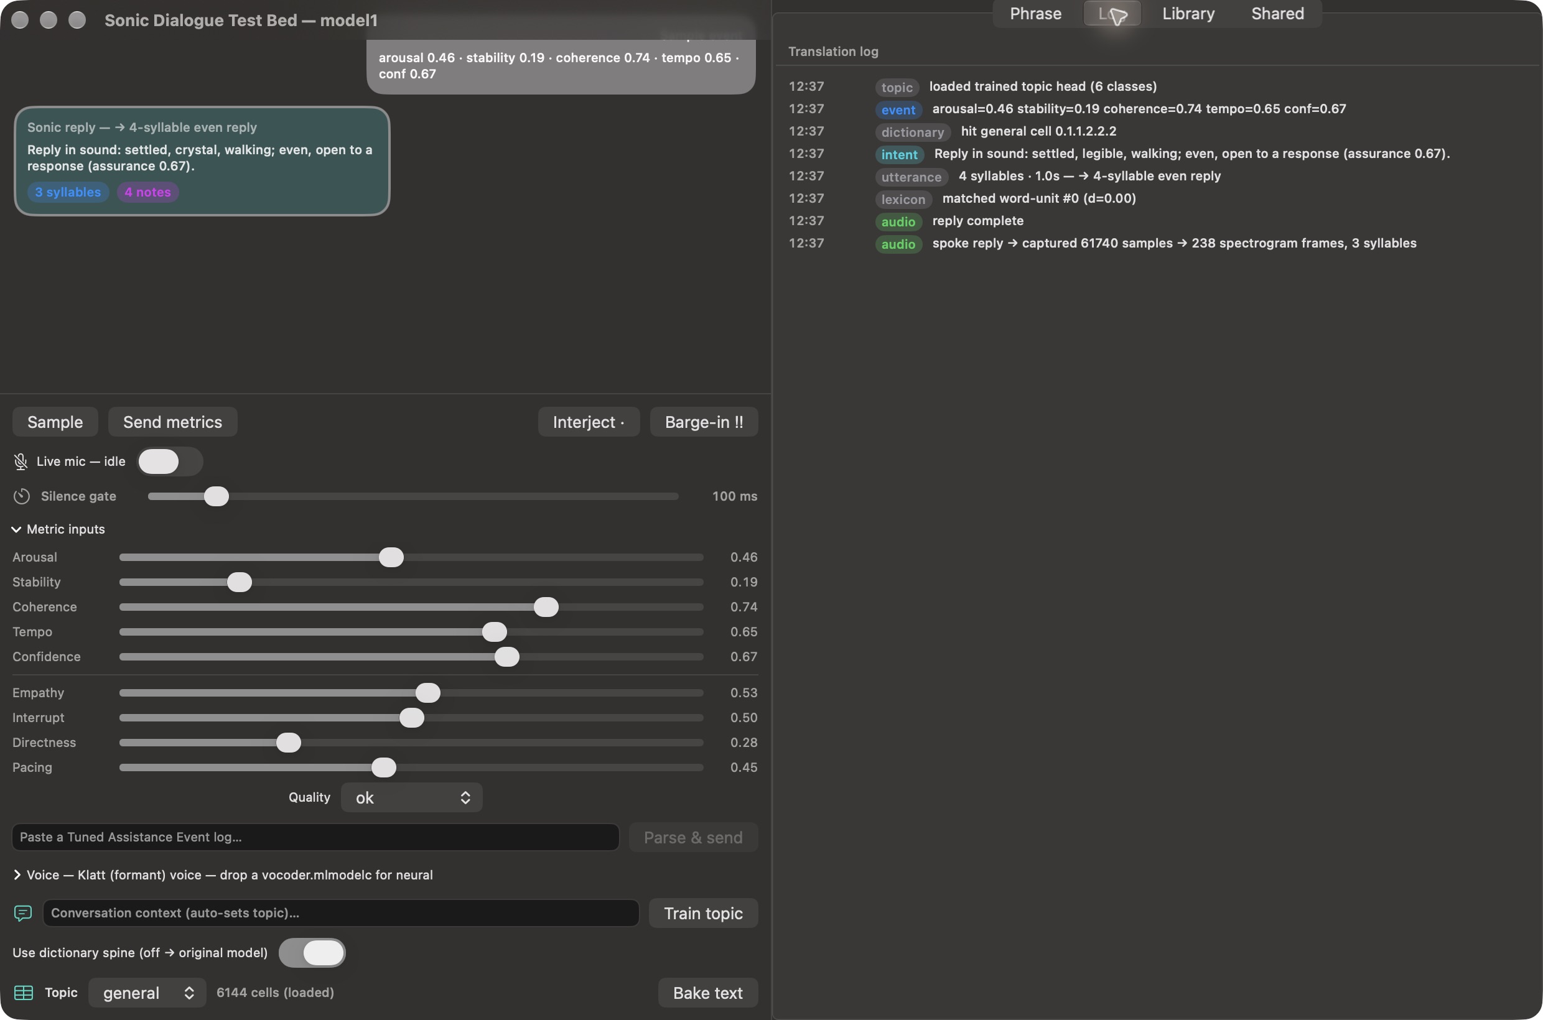Switch to the Shared tab
Viewport: 1543px width, 1020px height.
point(1277,14)
